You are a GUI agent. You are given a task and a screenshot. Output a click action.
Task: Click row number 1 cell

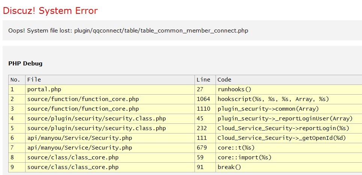coord(17,89)
